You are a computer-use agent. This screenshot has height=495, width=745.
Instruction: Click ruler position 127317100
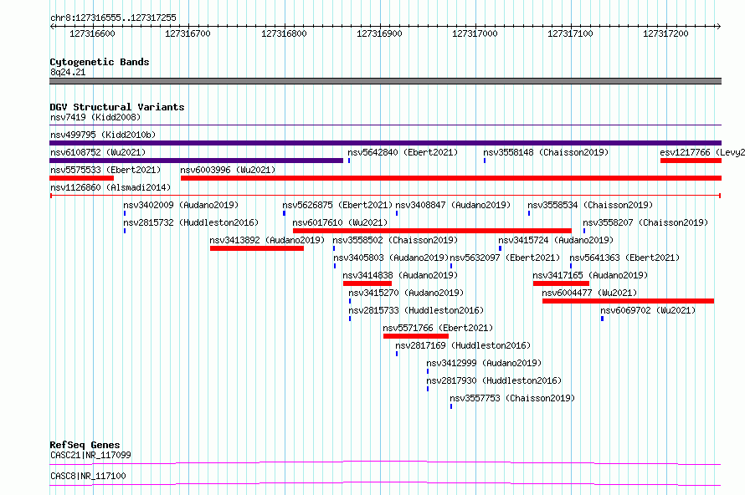pyautogui.click(x=570, y=33)
